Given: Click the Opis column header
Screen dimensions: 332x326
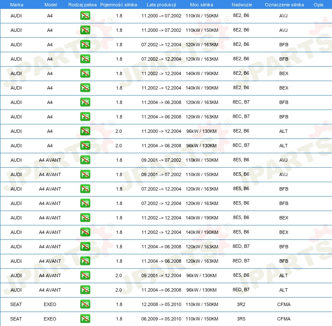Looking at the screenshot, I should click(x=318, y=5).
